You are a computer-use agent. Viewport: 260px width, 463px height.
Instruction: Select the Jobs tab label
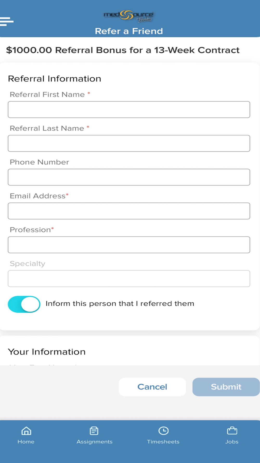[232, 442]
